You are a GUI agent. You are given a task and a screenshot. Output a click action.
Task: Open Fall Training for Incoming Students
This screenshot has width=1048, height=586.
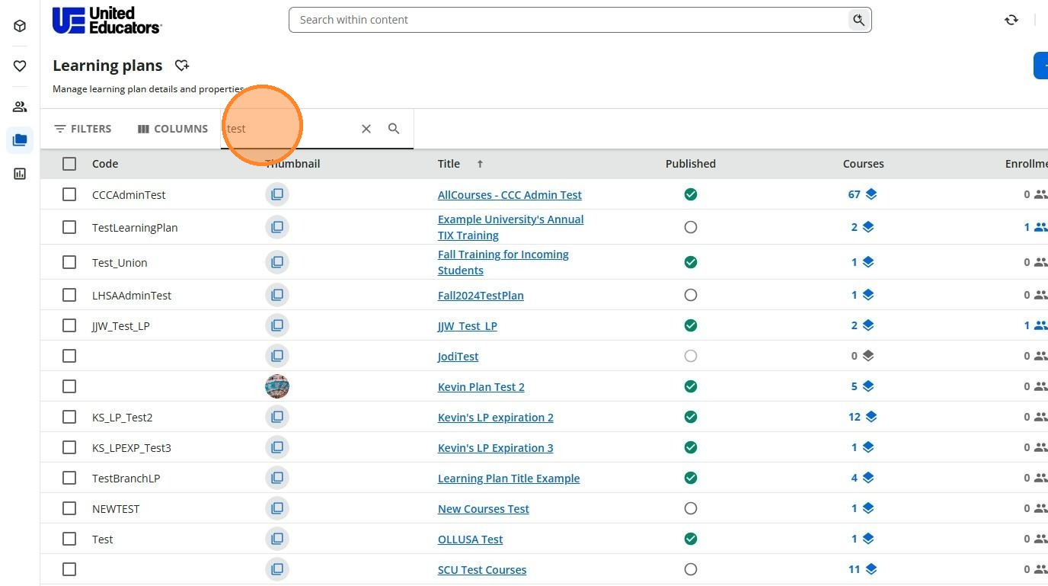click(x=503, y=262)
